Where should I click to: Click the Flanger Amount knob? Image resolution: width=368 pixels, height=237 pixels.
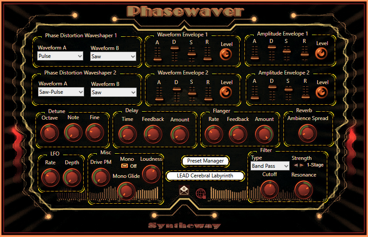(x=264, y=134)
